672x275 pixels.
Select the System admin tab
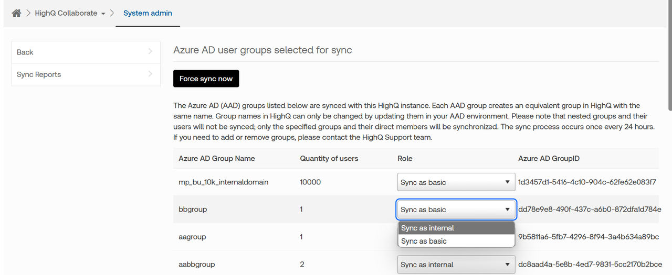[x=148, y=13]
